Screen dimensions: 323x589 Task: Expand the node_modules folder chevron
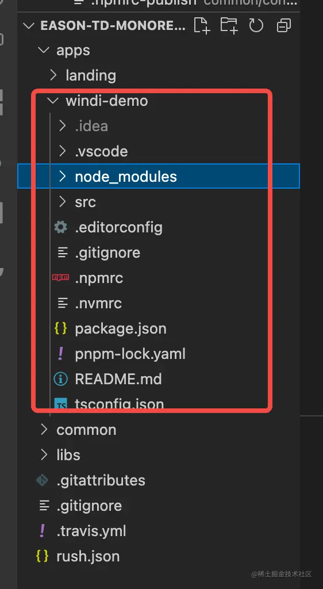tap(63, 177)
